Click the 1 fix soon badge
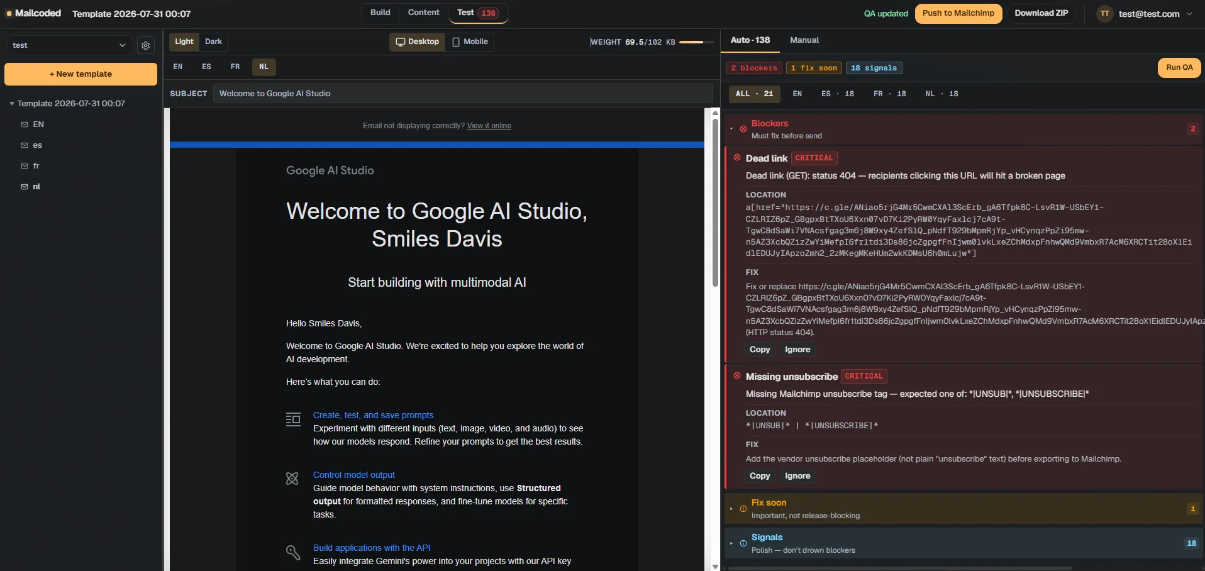 (814, 68)
